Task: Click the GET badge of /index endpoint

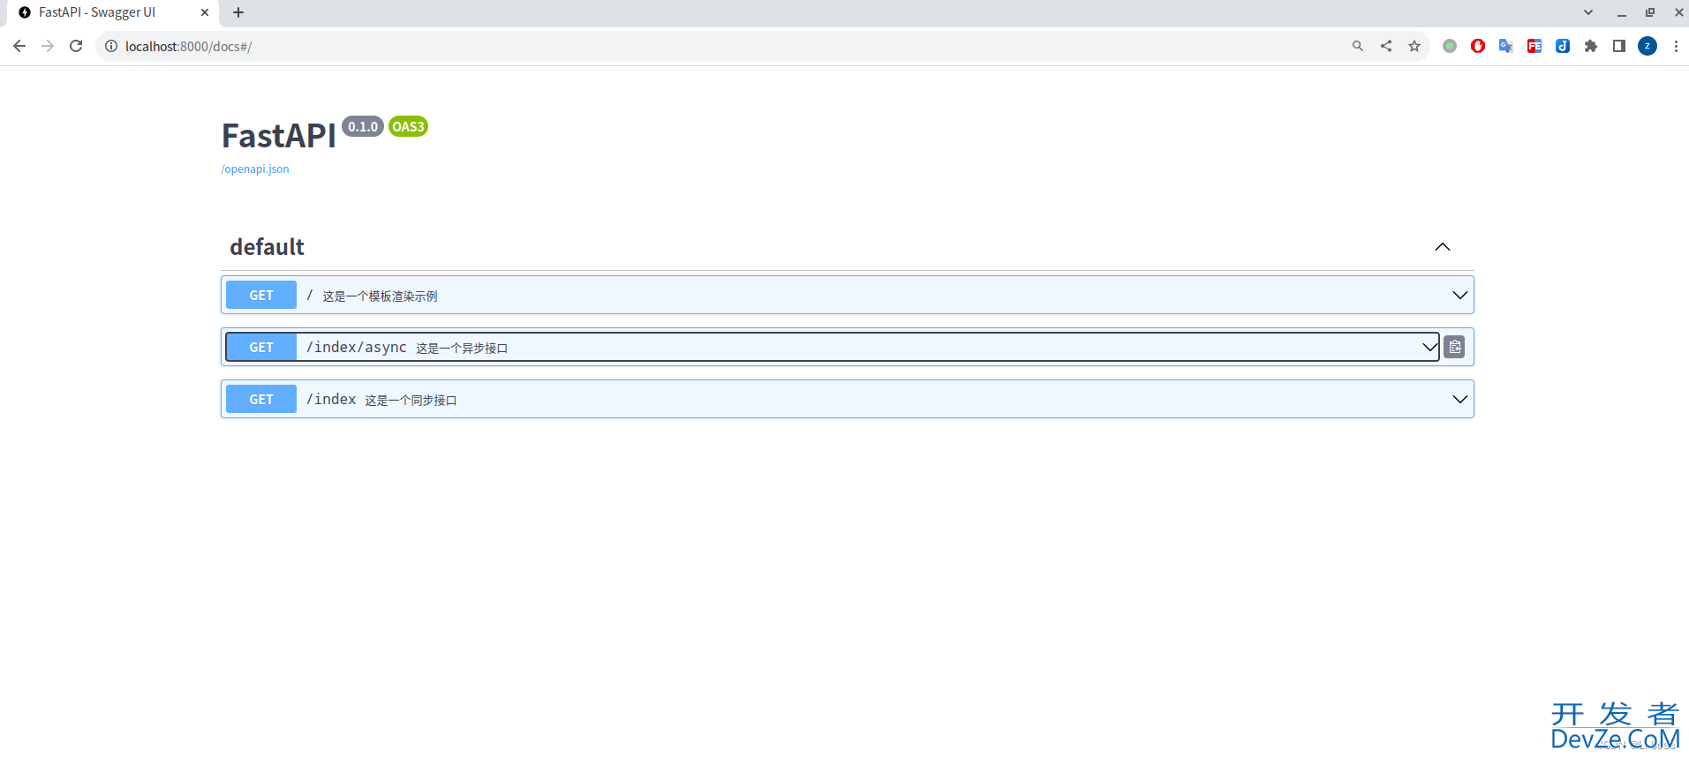Action: click(261, 399)
